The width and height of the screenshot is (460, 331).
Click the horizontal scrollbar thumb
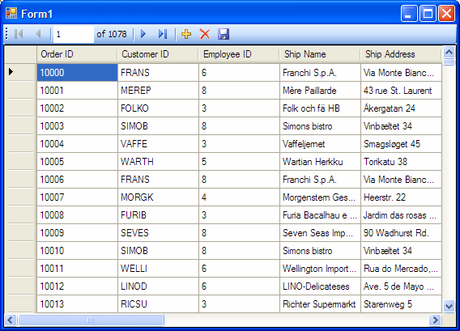91,320
